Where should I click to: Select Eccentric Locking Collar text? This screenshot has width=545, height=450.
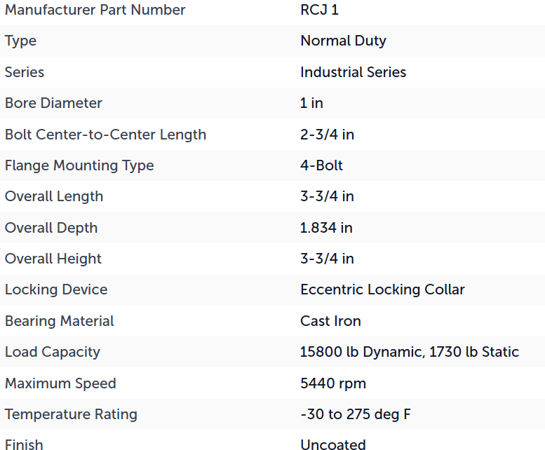point(382,289)
